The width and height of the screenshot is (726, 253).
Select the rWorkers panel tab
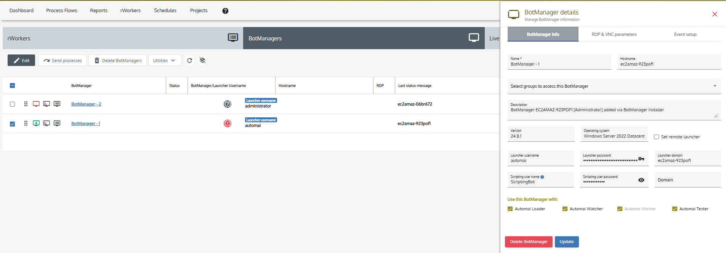click(x=123, y=38)
